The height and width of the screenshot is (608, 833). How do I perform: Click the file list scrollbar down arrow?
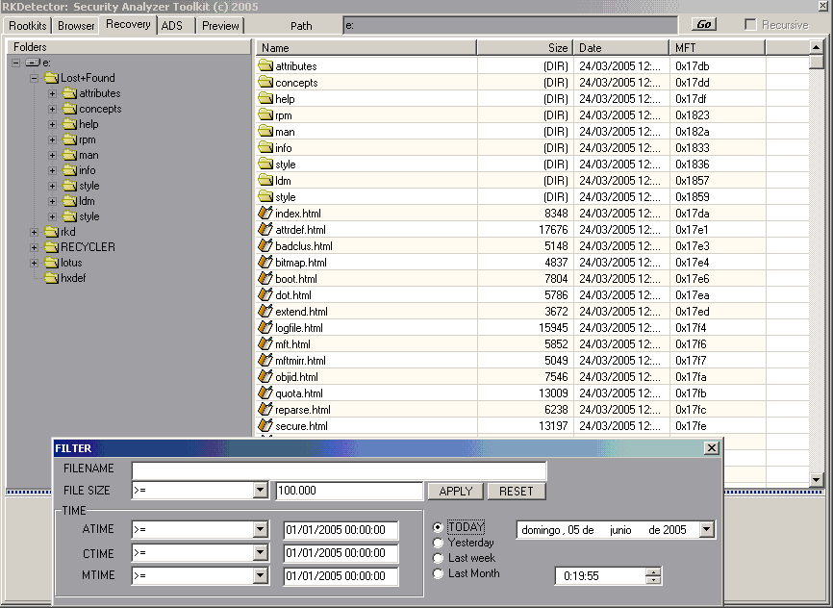(x=816, y=479)
